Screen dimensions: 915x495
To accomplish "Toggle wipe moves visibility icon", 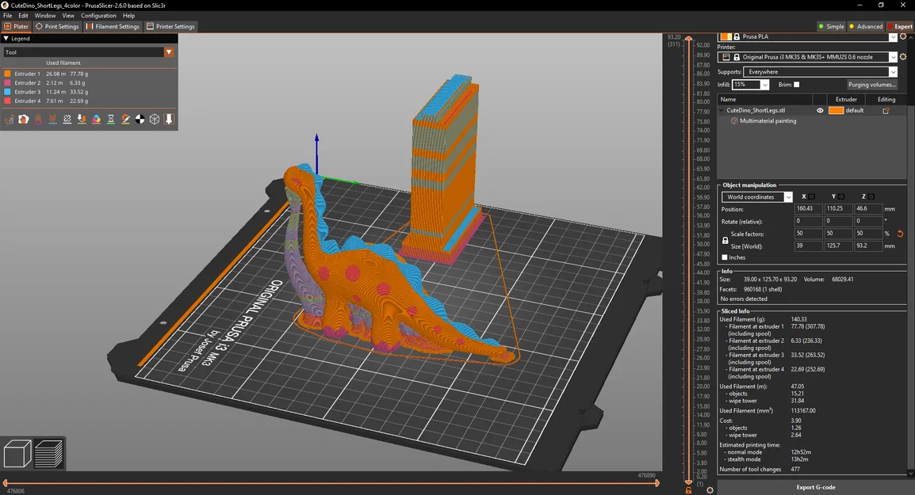I will (x=23, y=119).
